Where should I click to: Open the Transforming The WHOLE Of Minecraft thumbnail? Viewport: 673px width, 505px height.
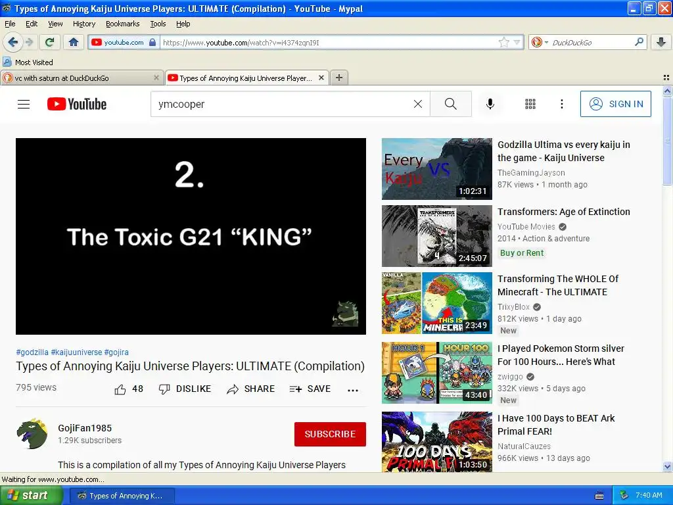pyautogui.click(x=437, y=303)
